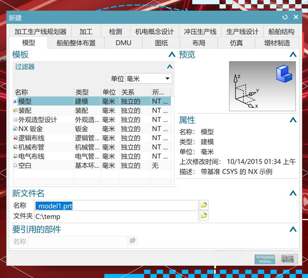308x278 pixels.
Task: Collapse the 属性 section
Action: pos(293,120)
